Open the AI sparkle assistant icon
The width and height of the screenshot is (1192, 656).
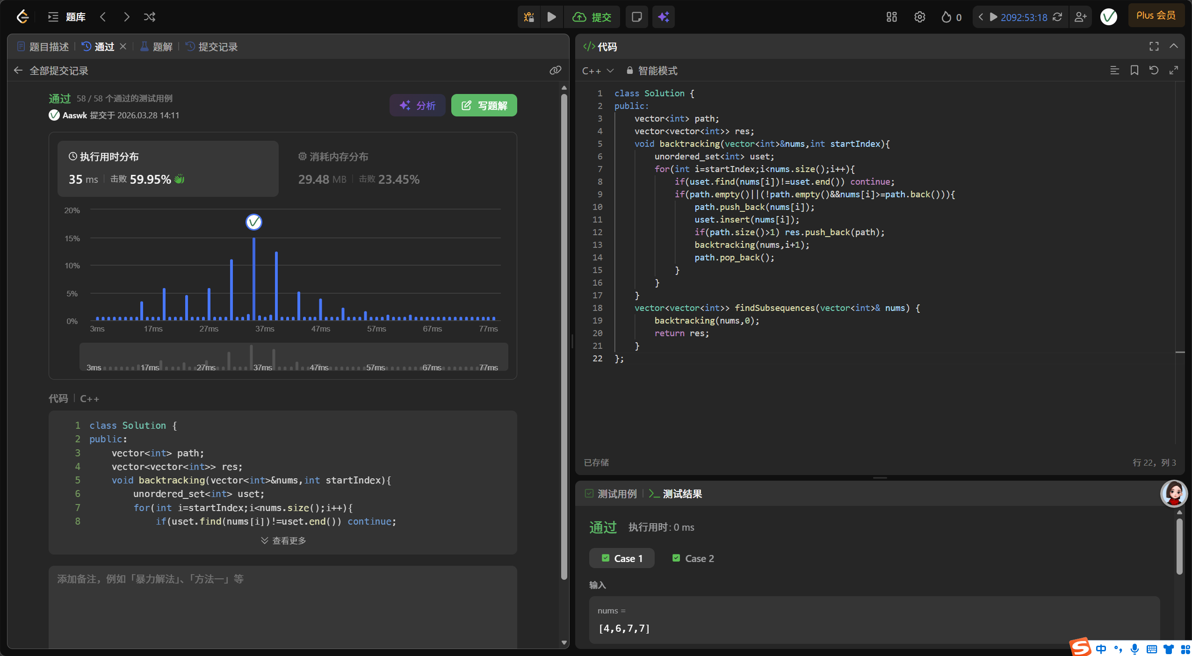click(x=663, y=17)
